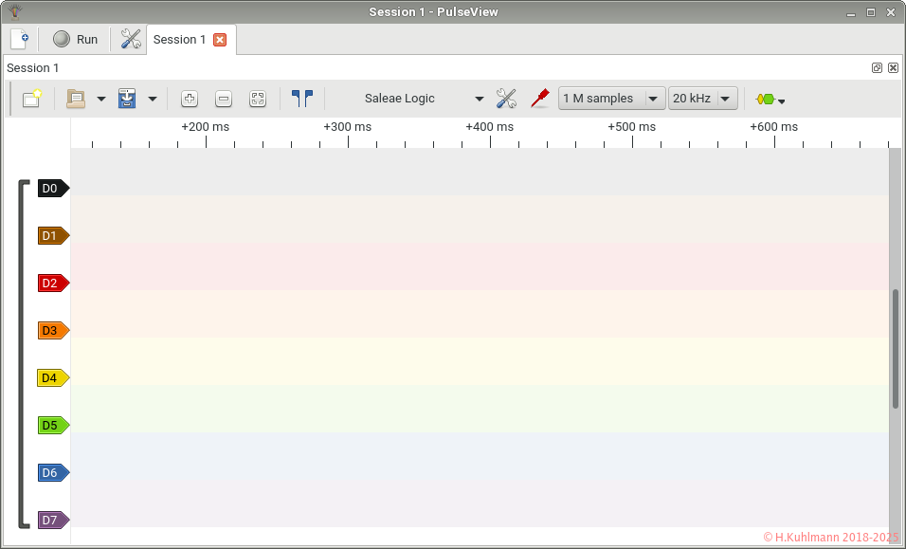Screen dimensions: 906x549
Task: Toggle the show cursors button
Action: pyautogui.click(x=302, y=99)
